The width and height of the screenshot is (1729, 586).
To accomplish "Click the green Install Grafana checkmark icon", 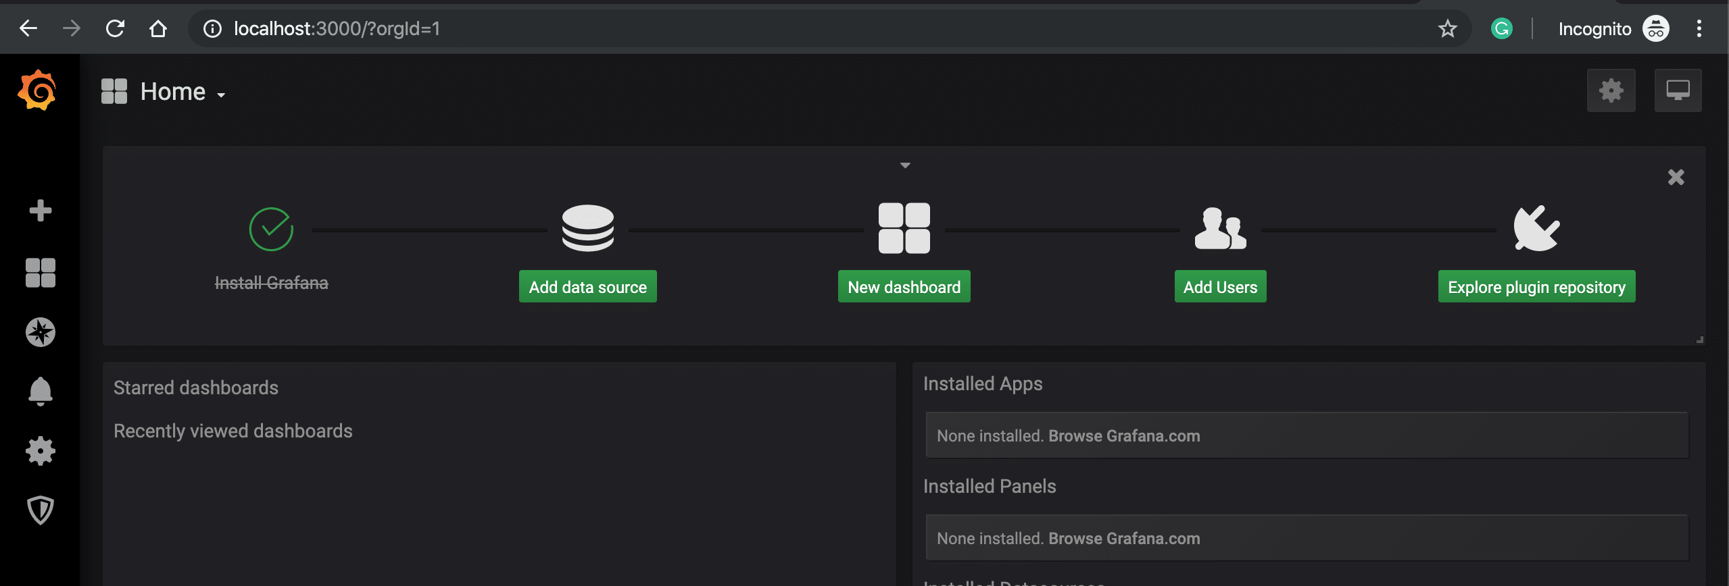I will (271, 229).
